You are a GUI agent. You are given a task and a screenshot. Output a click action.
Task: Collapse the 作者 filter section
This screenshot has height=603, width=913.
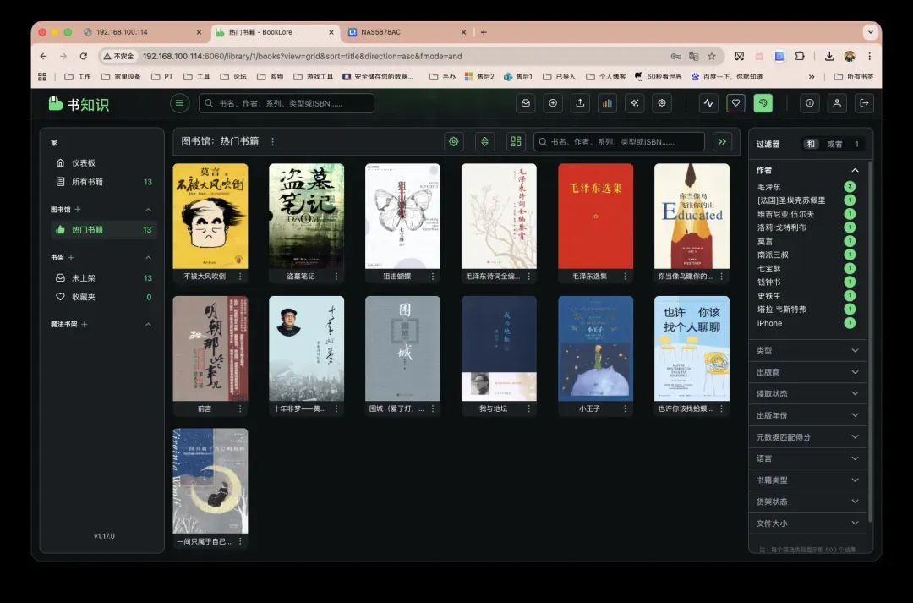click(855, 170)
